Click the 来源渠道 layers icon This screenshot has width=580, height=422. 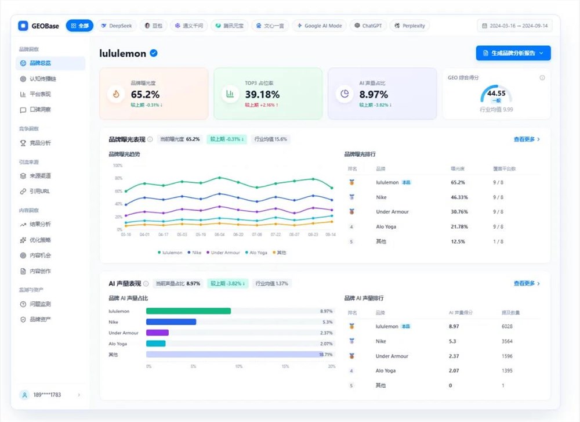[x=23, y=176]
